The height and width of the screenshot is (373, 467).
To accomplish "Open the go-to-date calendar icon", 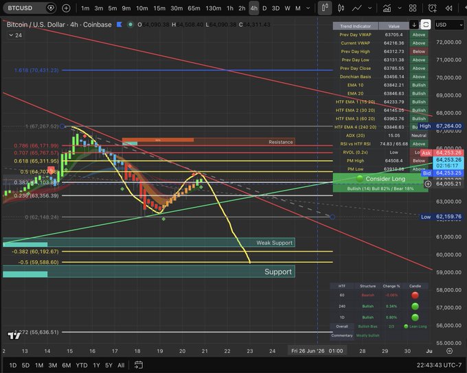I will [x=139, y=365].
